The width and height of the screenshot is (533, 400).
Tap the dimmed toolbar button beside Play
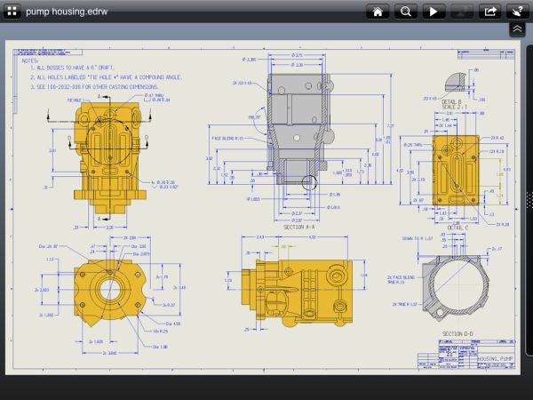460,12
